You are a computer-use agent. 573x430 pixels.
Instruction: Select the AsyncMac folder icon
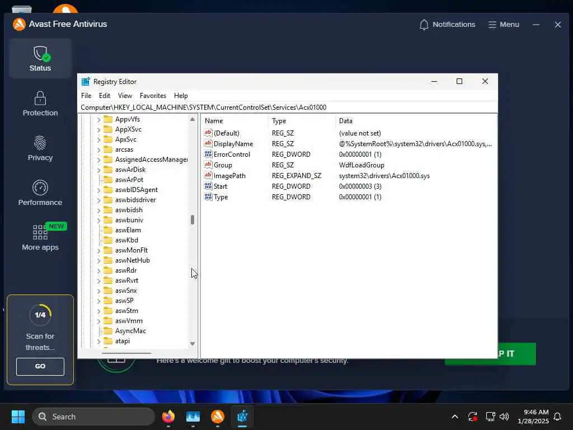click(108, 330)
